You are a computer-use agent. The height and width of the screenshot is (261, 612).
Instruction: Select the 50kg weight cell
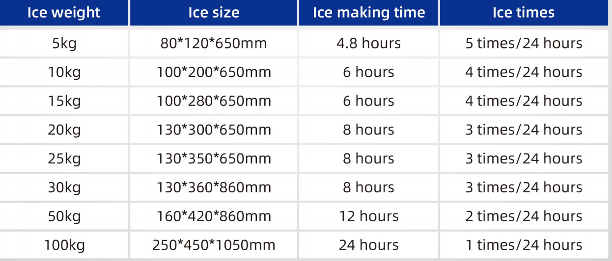point(64,216)
